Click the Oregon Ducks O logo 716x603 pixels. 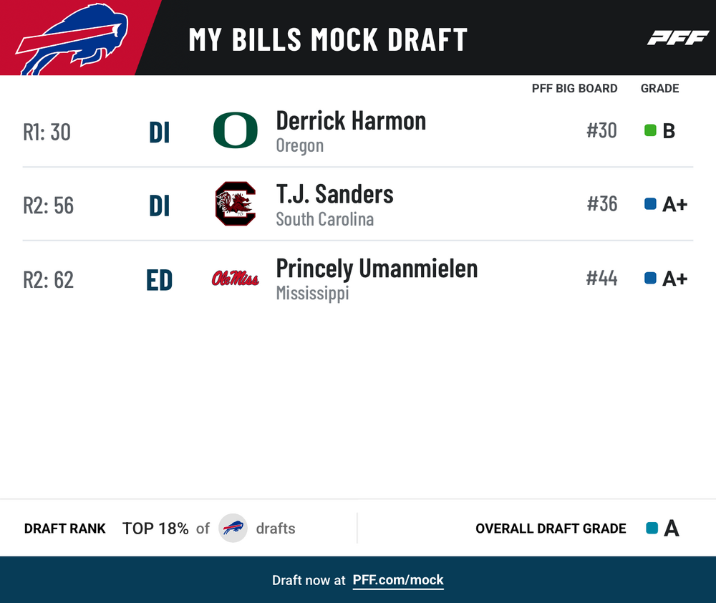pyautogui.click(x=235, y=130)
